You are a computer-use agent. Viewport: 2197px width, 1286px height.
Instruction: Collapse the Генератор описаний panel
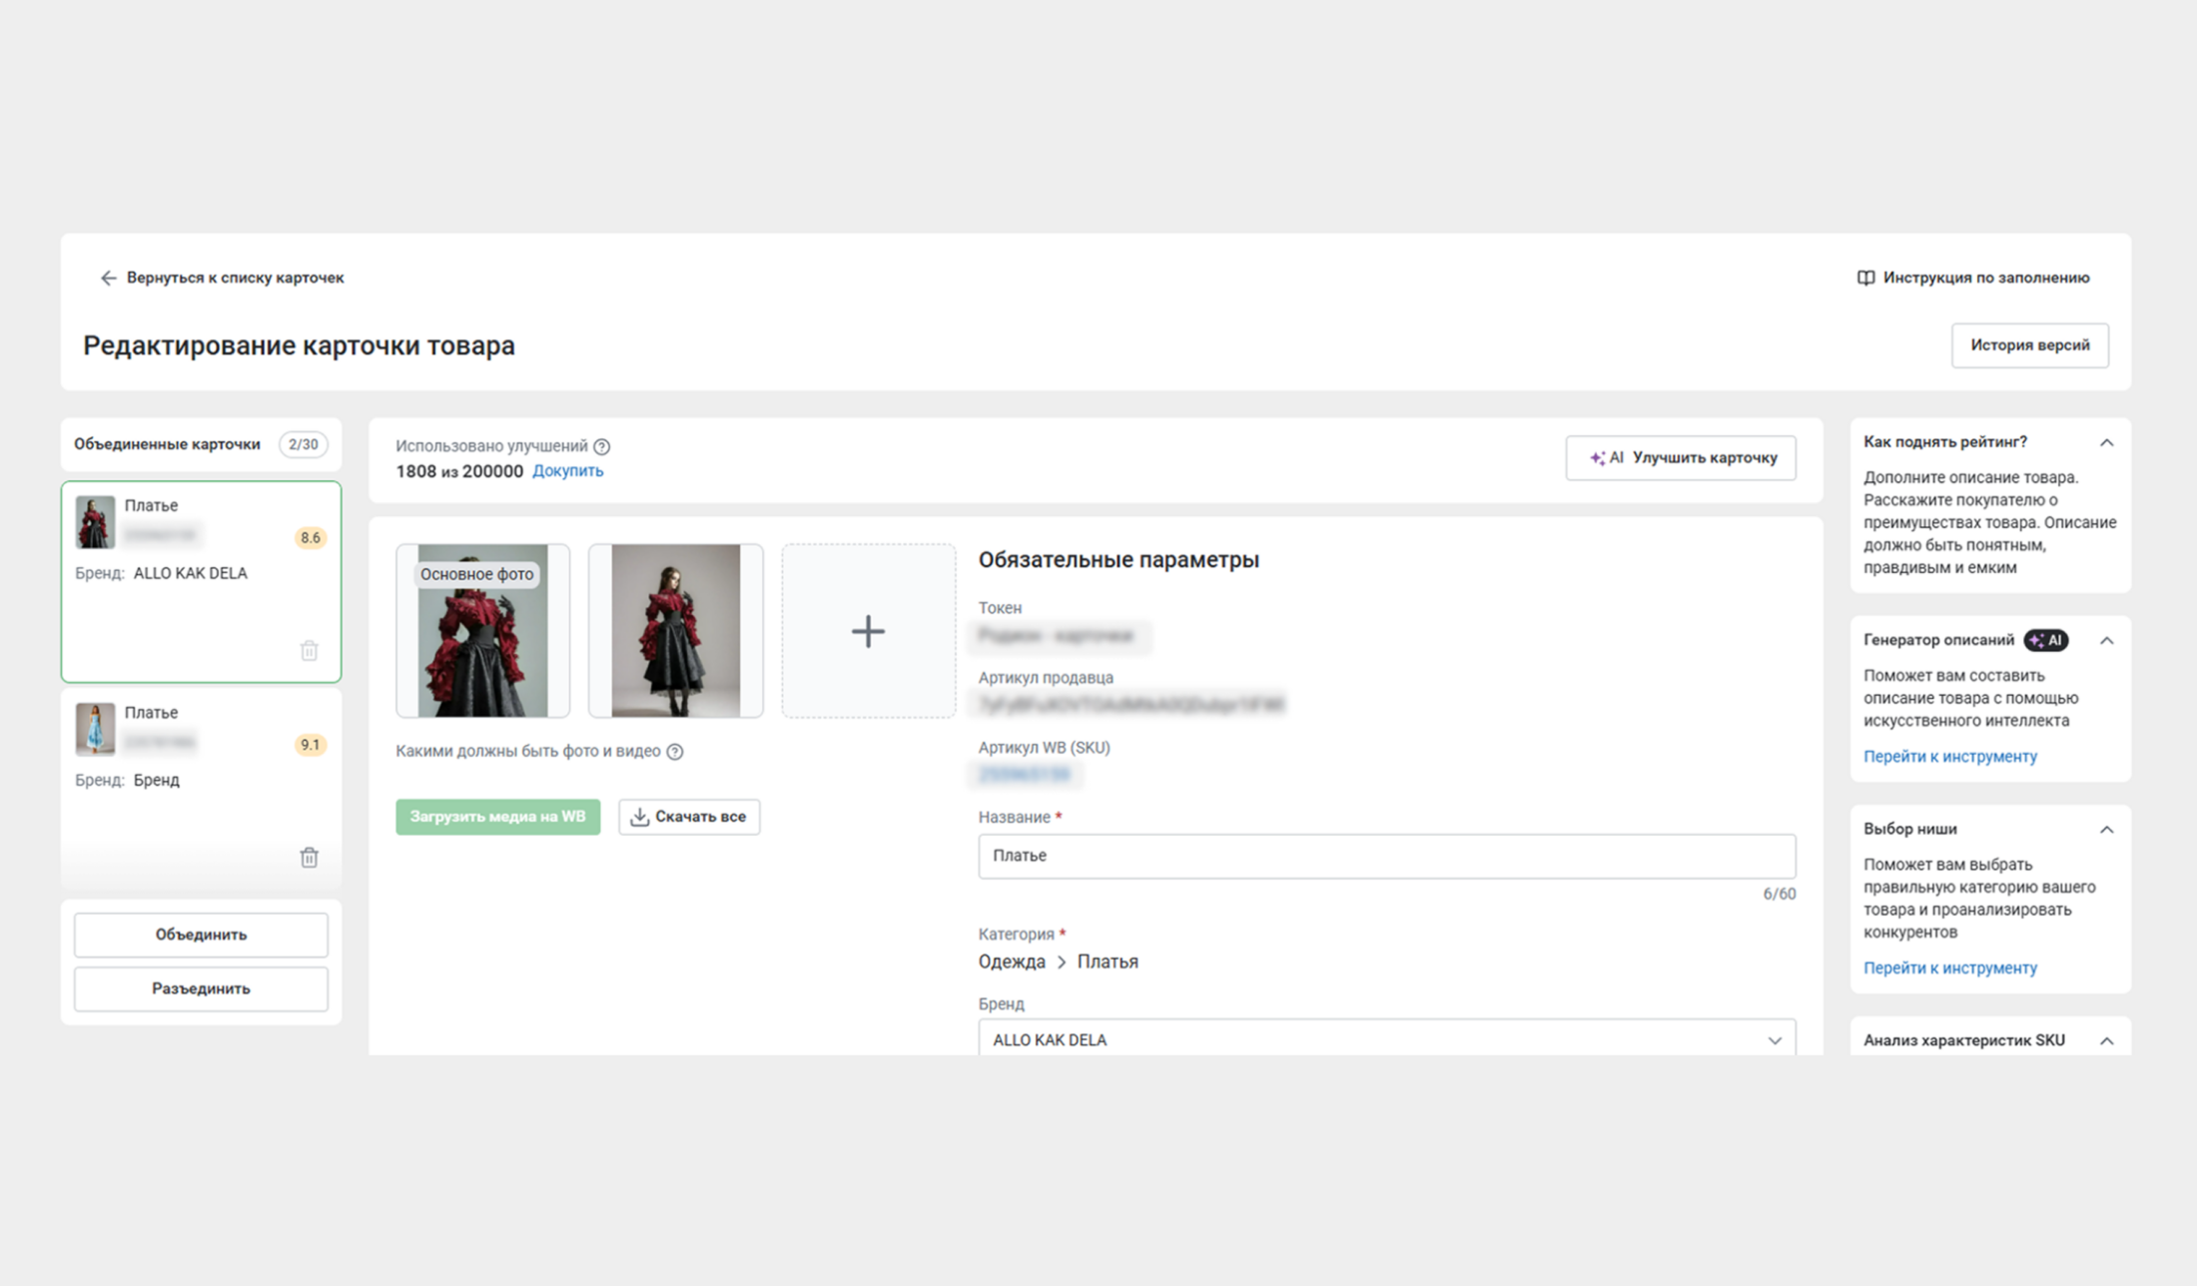point(2106,640)
